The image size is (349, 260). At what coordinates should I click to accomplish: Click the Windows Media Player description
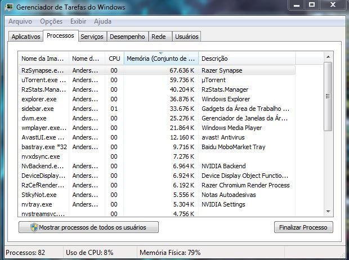(x=232, y=128)
